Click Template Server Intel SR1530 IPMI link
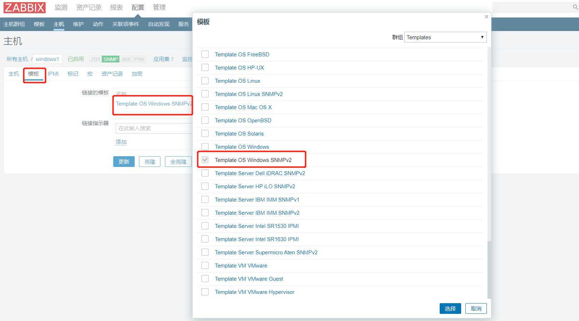The width and height of the screenshot is (579, 321). 257,226
